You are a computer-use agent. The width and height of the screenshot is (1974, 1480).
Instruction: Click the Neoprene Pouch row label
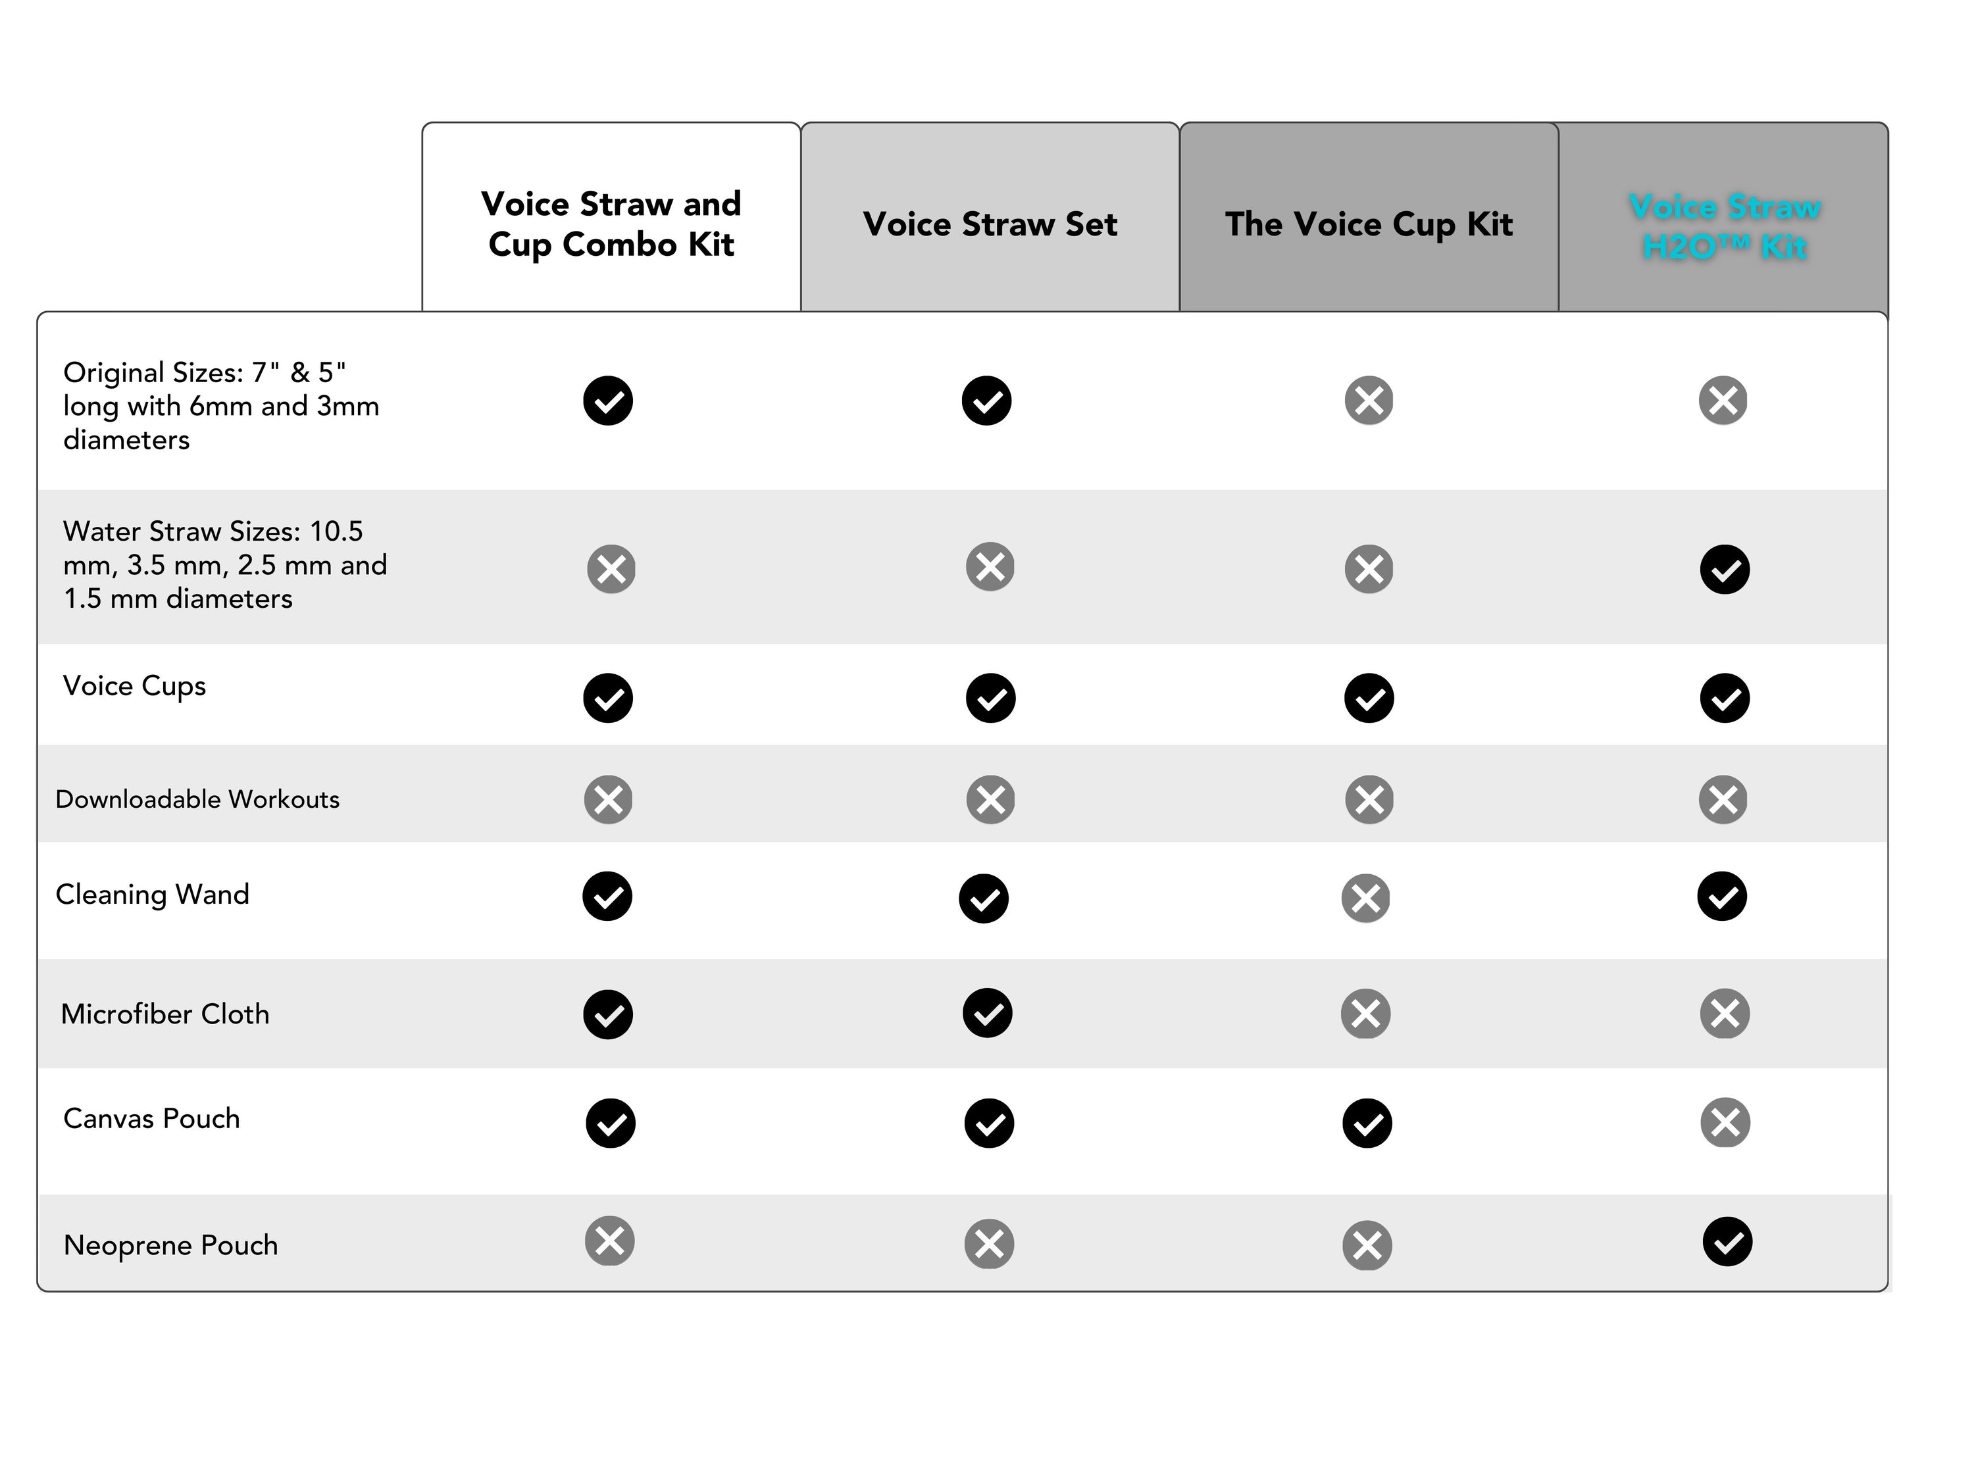pyautogui.click(x=170, y=1245)
